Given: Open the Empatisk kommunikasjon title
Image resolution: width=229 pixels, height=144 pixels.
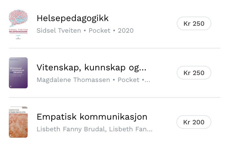Looking at the screenshot, I should pyautogui.click(x=92, y=117).
